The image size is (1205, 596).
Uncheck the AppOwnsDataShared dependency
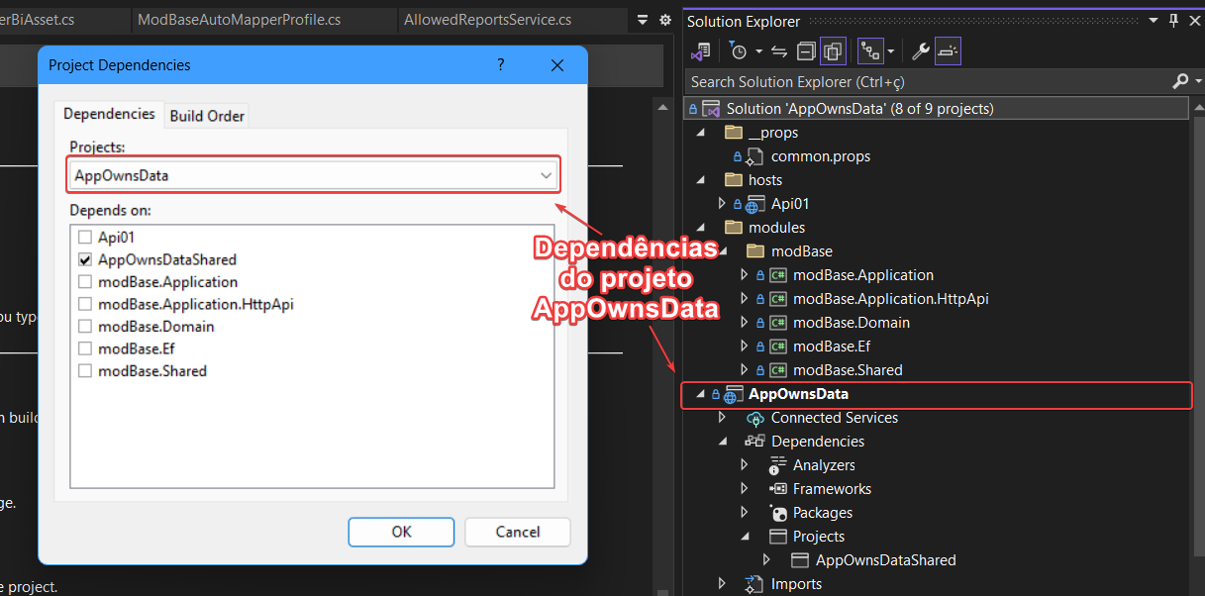pos(85,259)
